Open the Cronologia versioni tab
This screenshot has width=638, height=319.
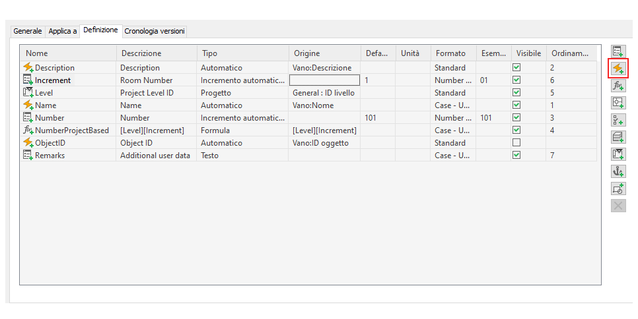[155, 31]
